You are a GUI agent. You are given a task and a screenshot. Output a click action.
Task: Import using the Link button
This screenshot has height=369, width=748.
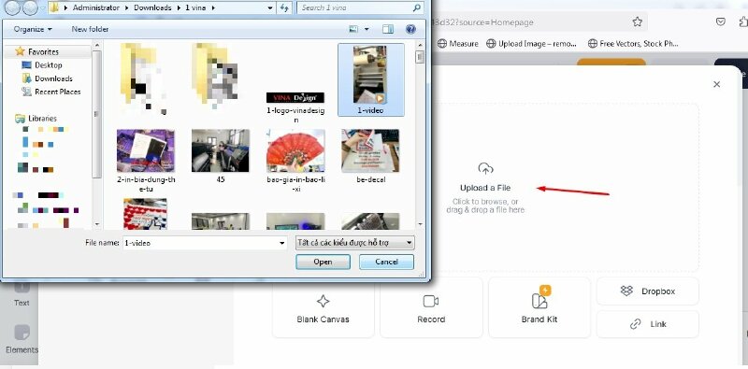647,324
